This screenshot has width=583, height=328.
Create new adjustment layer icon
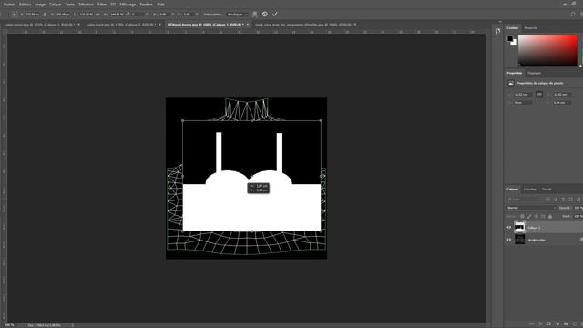click(x=557, y=324)
